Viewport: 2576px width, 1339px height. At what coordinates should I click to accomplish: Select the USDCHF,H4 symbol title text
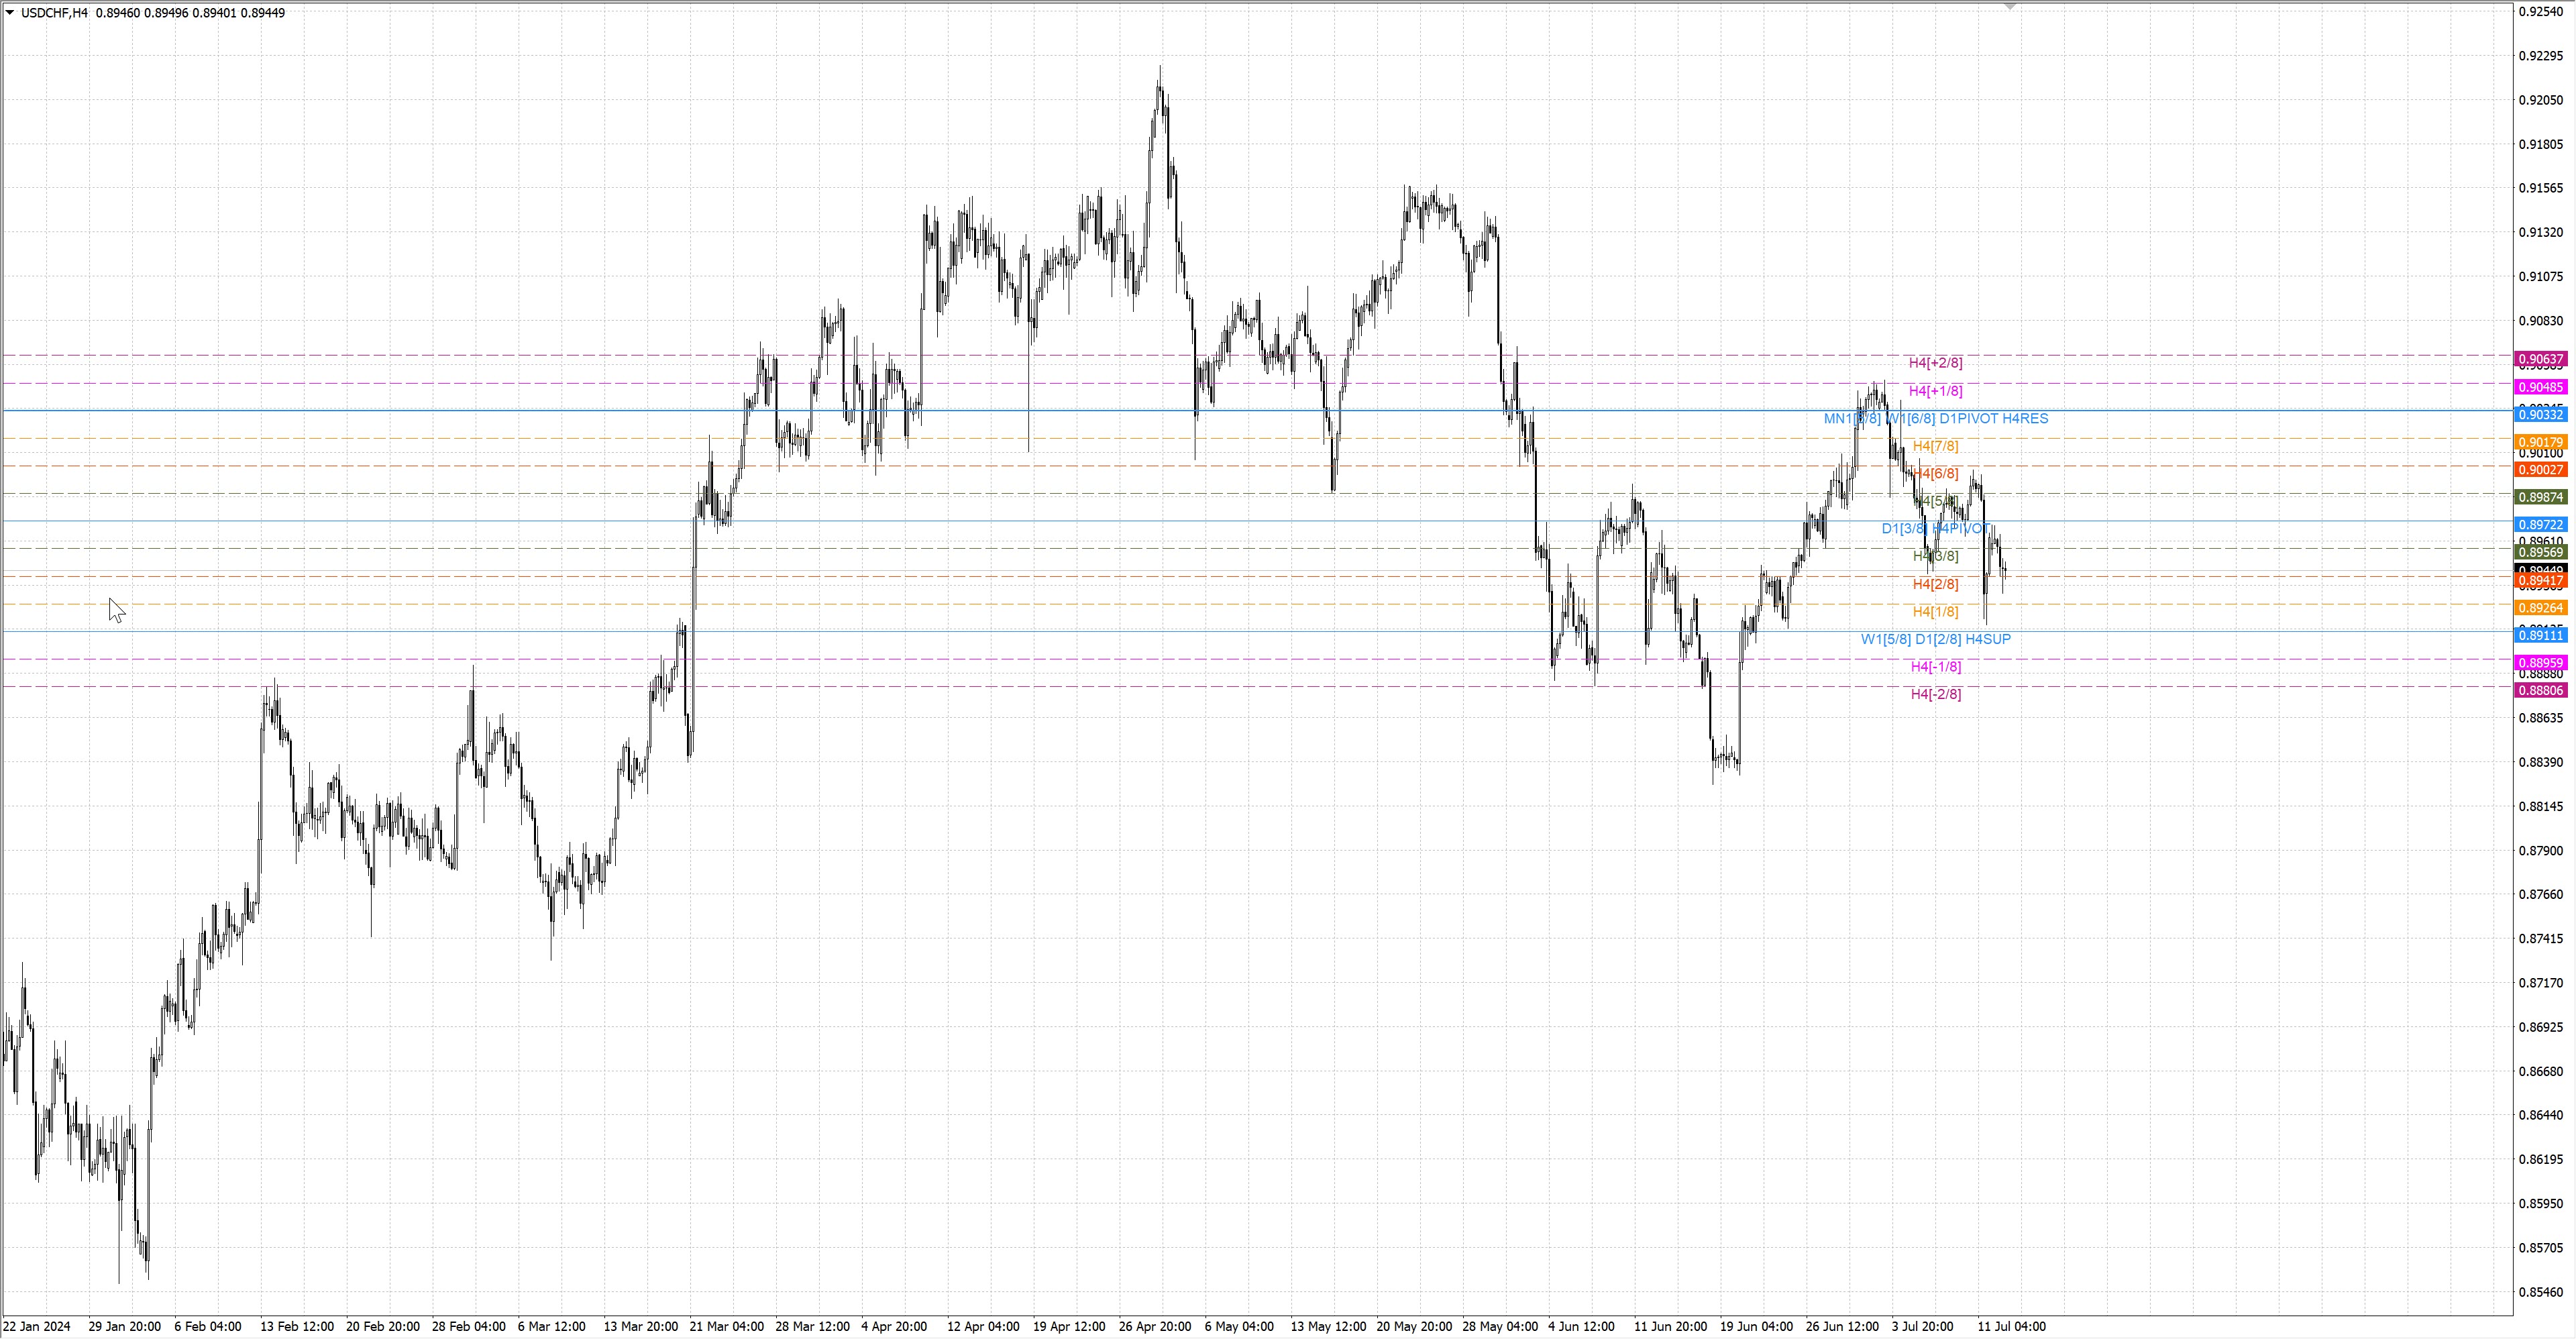tap(54, 13)
